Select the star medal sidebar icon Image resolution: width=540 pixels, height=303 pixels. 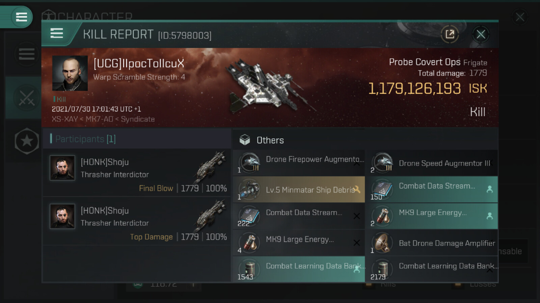point(27,141)
